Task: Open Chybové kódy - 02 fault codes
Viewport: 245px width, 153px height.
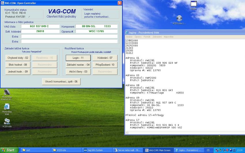Action: [18, 58]
